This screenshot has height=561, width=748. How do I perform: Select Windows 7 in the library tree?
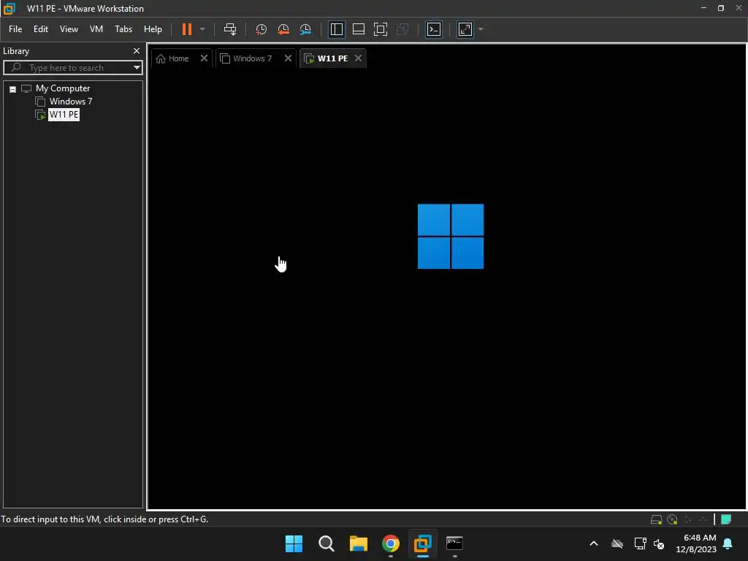pyautogui.click(x=71, y=102)
